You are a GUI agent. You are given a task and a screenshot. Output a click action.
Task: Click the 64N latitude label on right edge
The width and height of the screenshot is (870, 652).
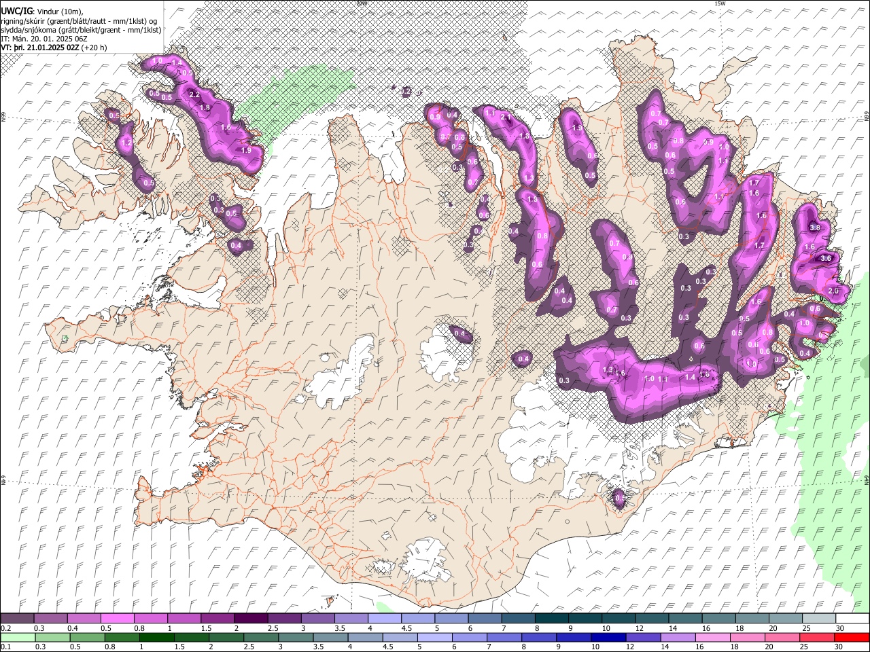point(867,479)
